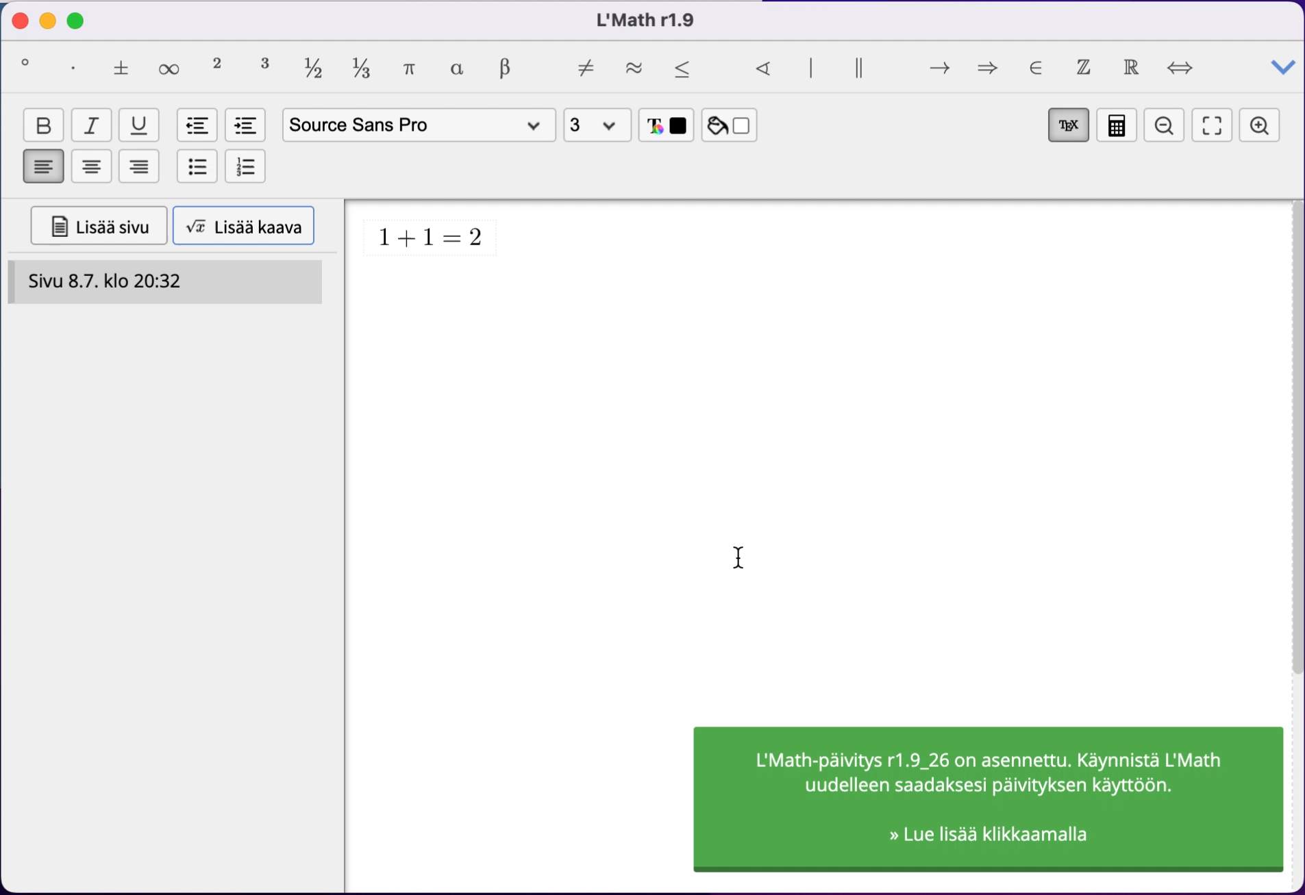Insert the alpha symbol
The height and width of the screenshot is (895, 1305).
click(x=458, y=67)
